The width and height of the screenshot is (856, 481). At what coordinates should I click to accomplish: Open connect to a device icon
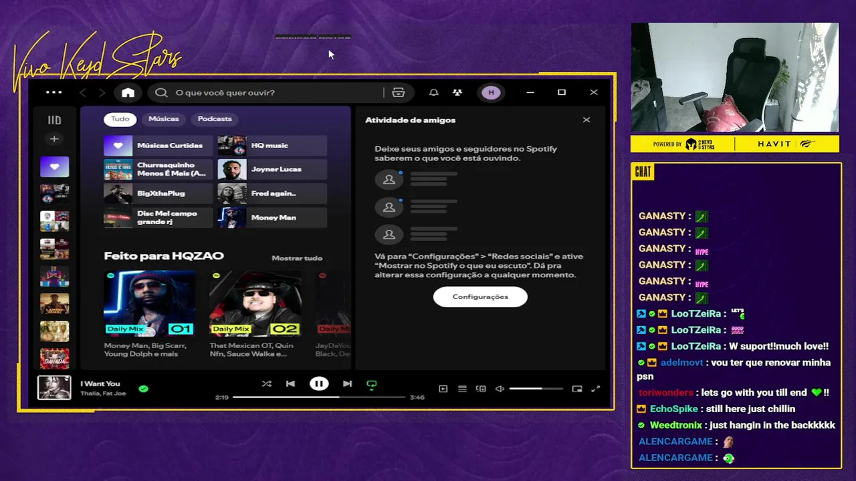coord(481,389)
